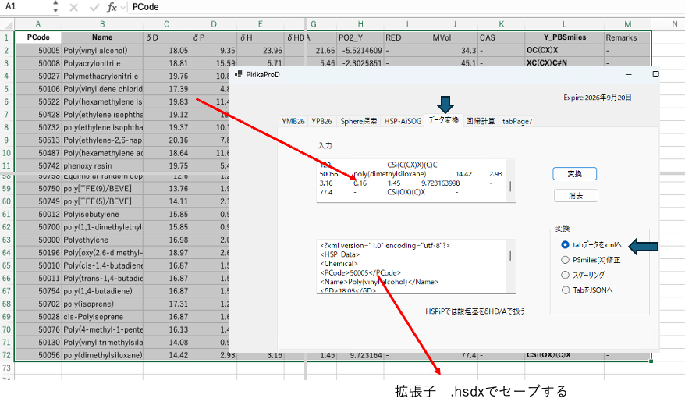Expand the dropdown chevron beside fx

click(125, 7)
